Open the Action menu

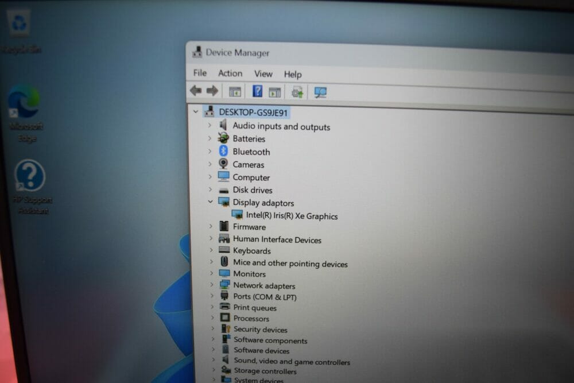click(x=230, y=73)
